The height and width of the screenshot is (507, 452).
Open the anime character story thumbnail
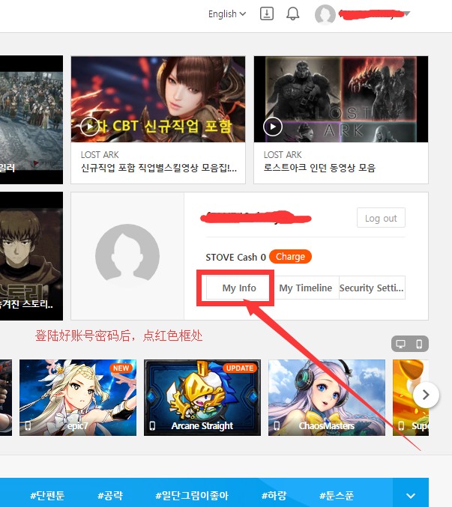[x=31, y=256]
